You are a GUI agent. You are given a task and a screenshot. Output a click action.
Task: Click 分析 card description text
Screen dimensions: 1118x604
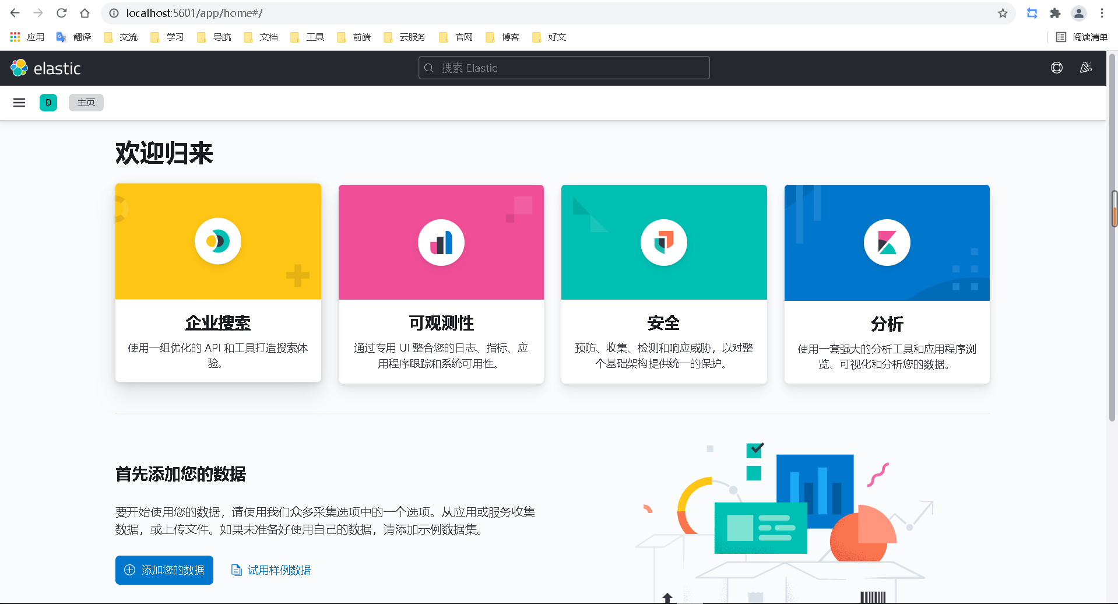click(x=887, y=357)
